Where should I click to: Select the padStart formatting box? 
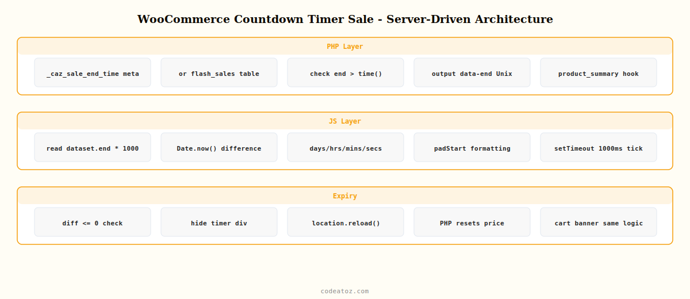click(x=472, y=147)
